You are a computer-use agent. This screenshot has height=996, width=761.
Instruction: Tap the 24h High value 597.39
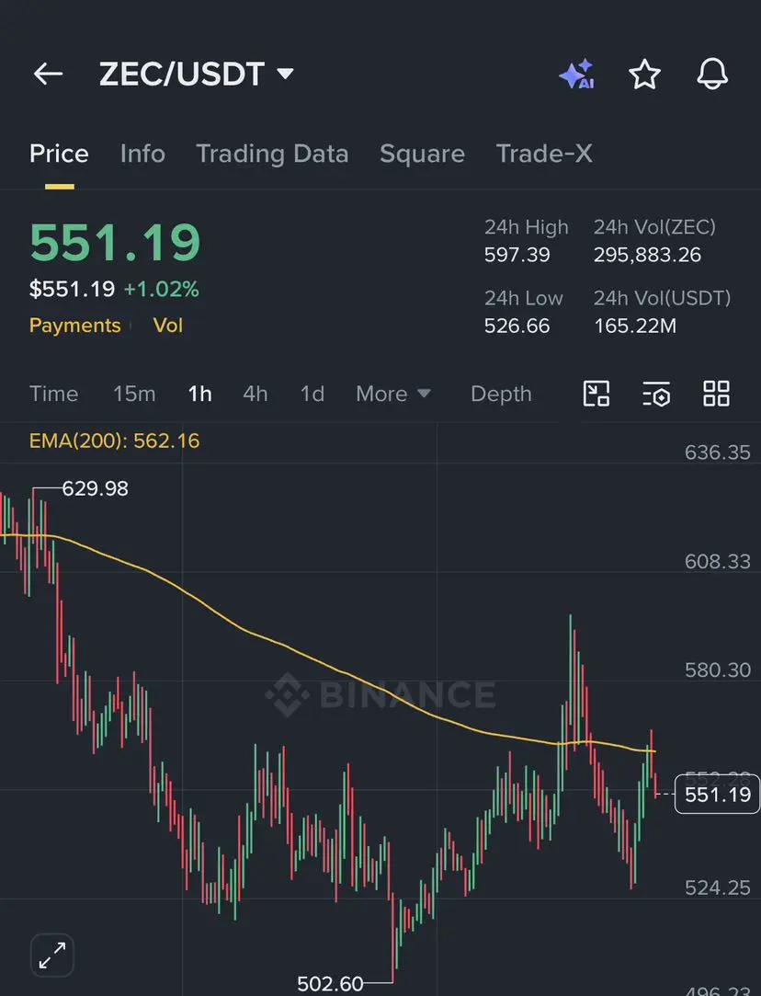(x=517, y=255)
